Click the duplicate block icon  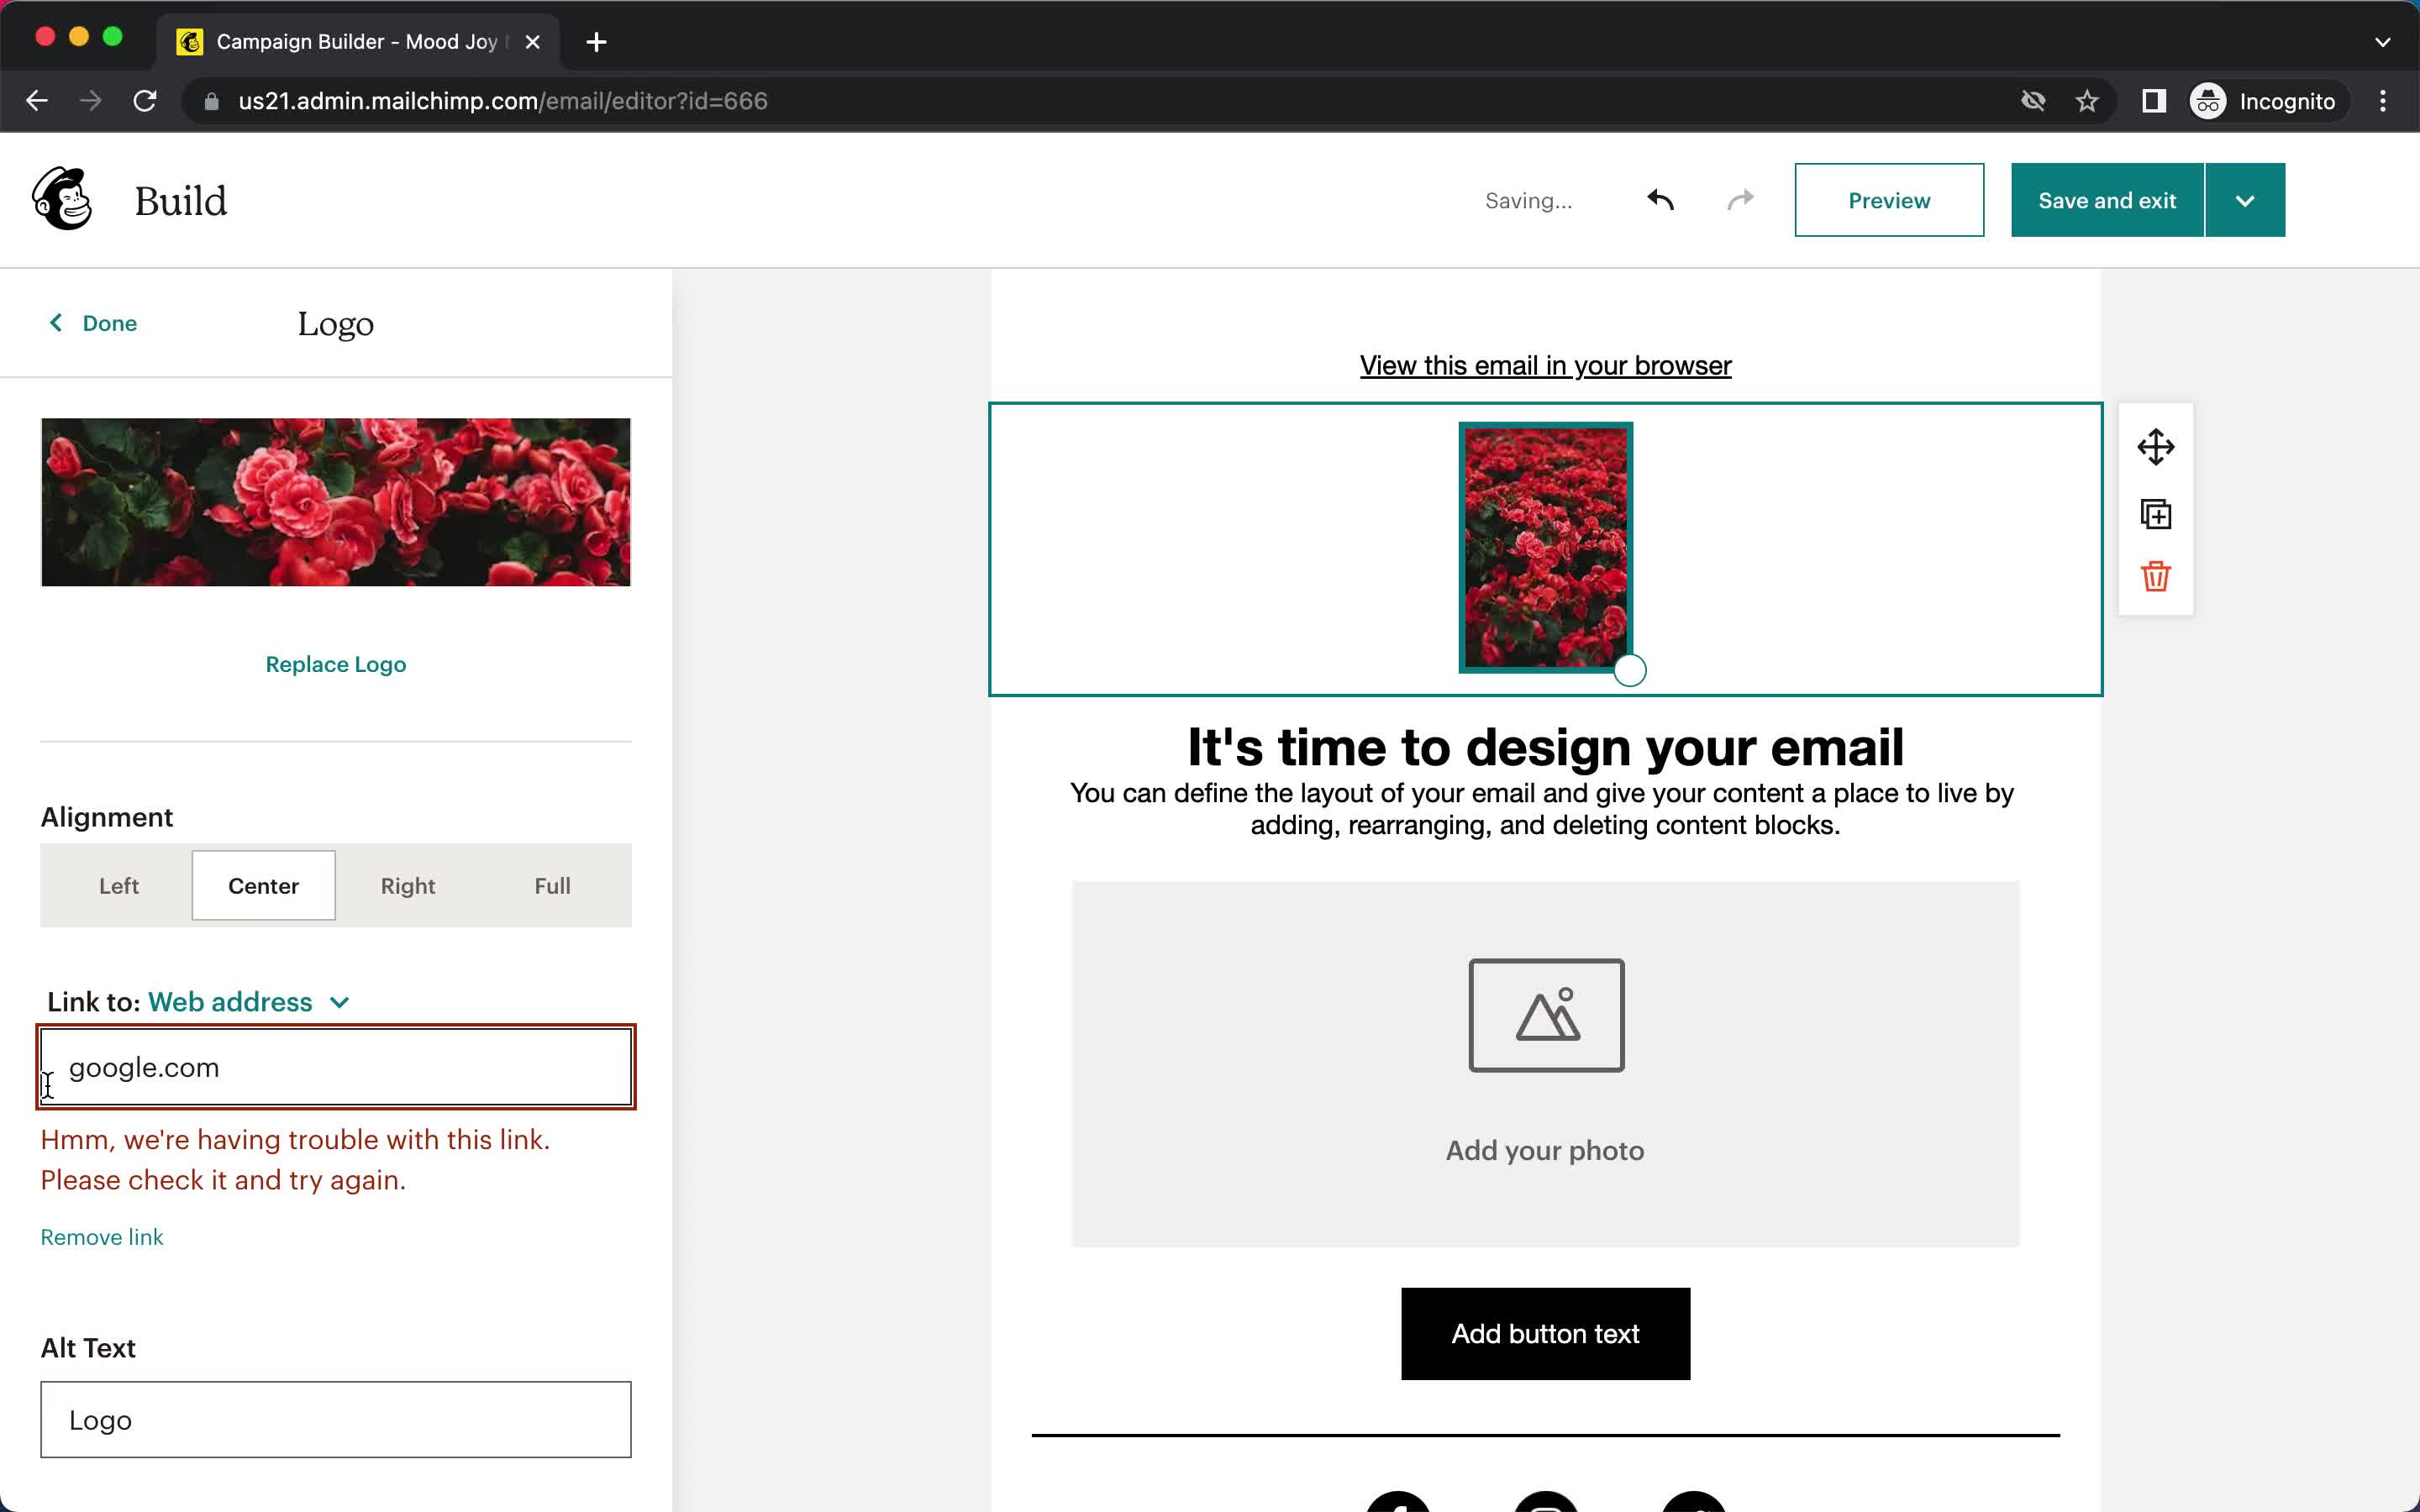coord(2157,512)
